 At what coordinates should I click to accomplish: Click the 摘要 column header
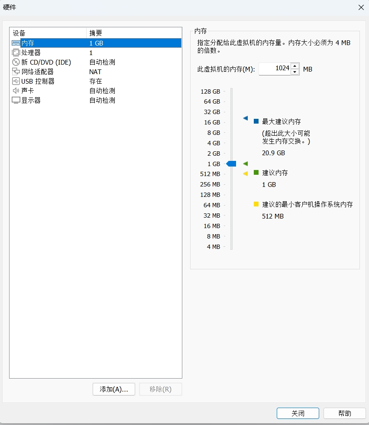(x=134, y=33)
